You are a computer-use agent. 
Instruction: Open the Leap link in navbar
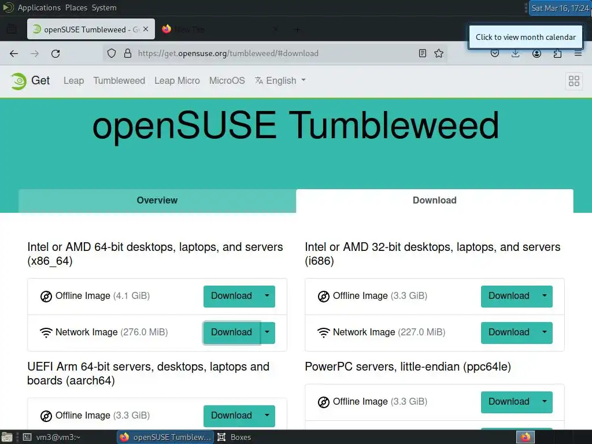[x=73, y=81]
